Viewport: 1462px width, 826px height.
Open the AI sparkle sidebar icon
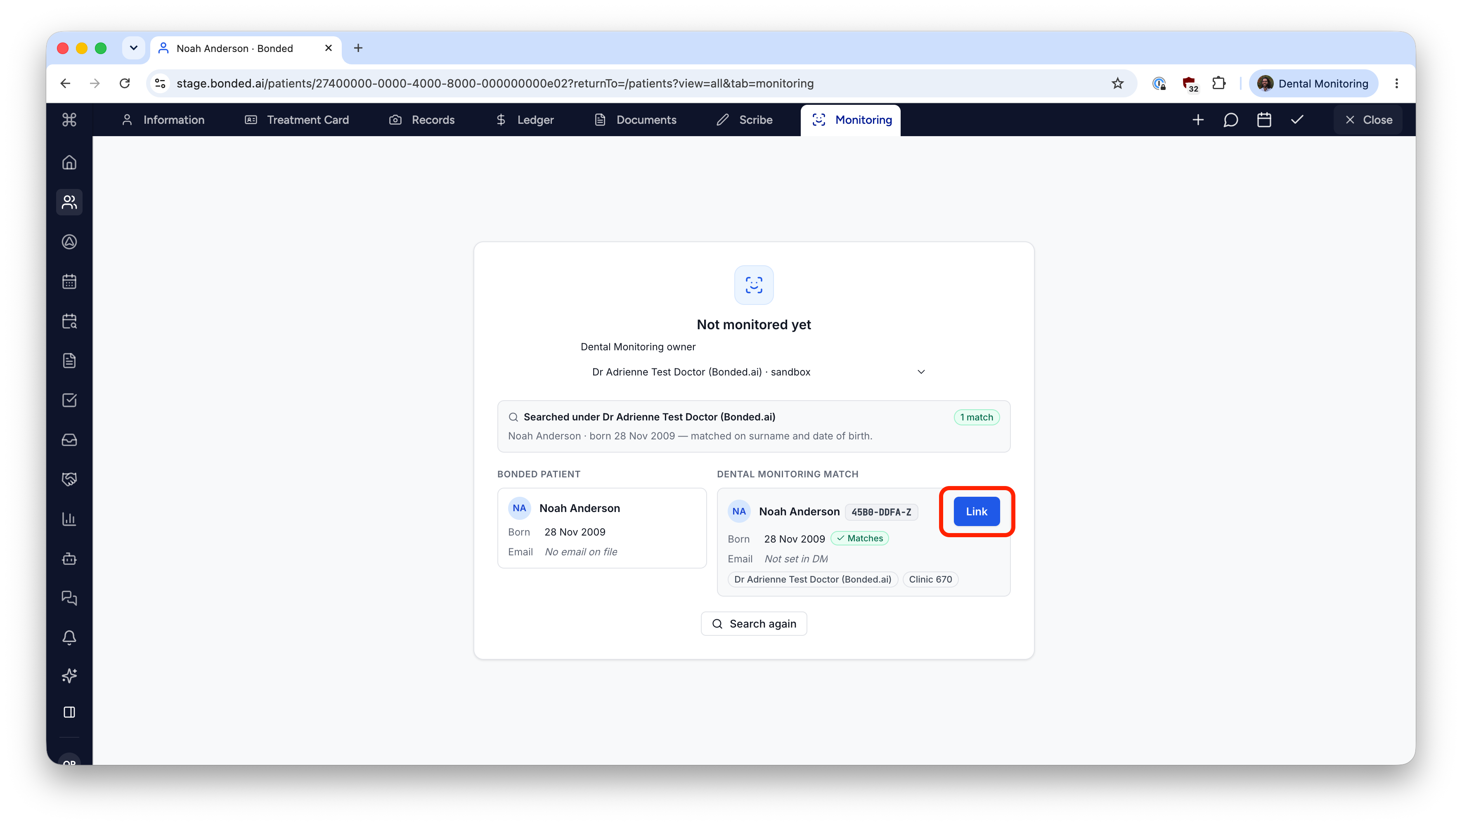(x=69, y=676)
